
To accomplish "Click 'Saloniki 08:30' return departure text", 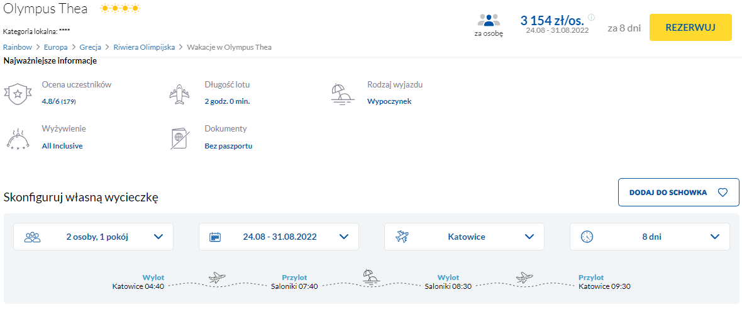I will point(448,286).
